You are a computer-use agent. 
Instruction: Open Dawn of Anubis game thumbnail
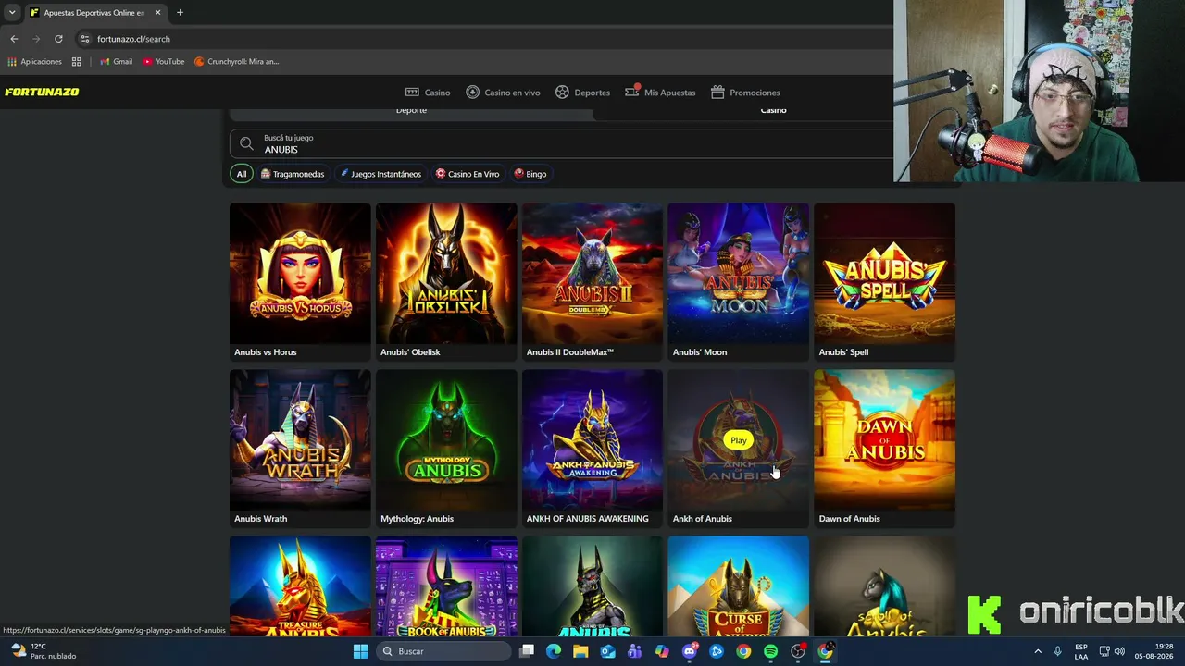884,440
